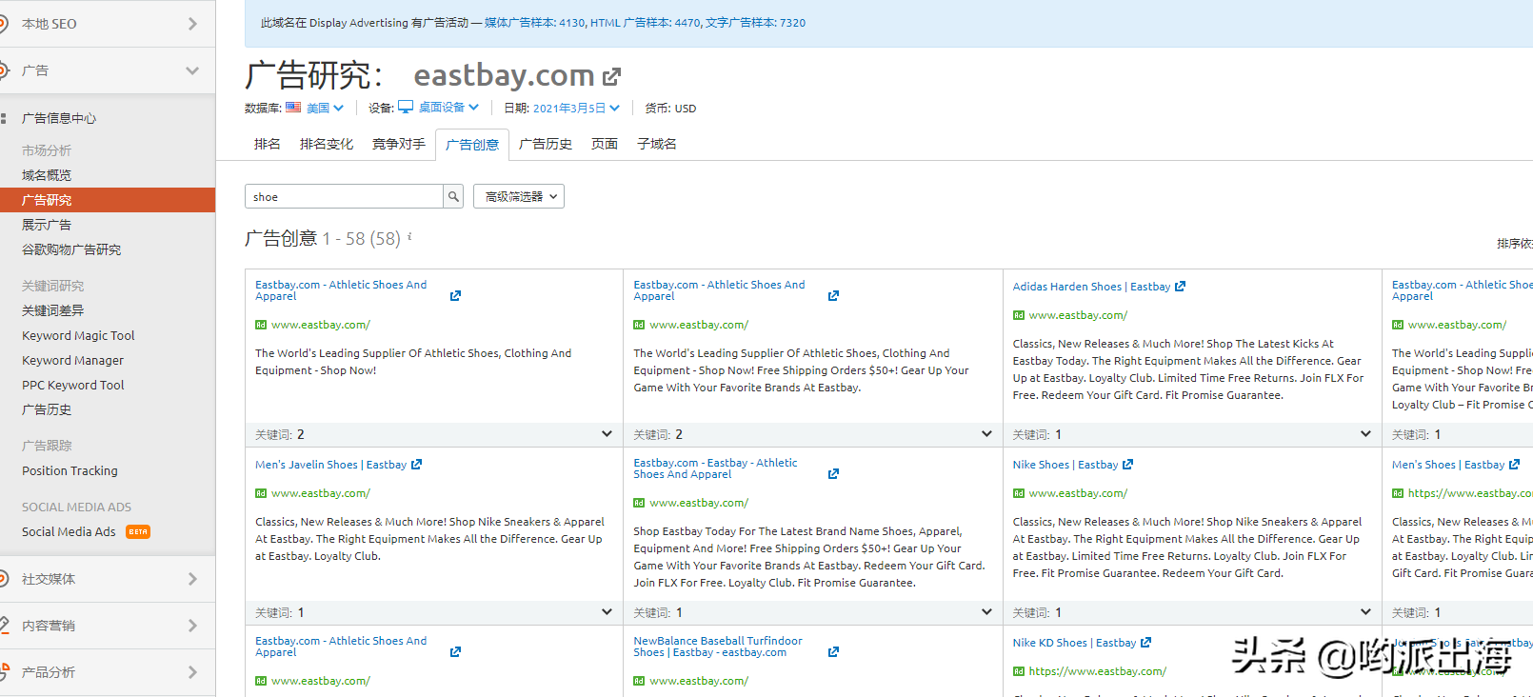This screenshot has width=1533, height=697.
Task: Click in the shoe search input field
Action: (x=344, y=196)
